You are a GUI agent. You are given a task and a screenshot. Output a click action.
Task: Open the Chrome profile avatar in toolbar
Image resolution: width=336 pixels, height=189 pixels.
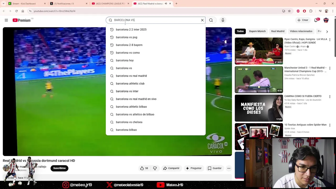326,11
